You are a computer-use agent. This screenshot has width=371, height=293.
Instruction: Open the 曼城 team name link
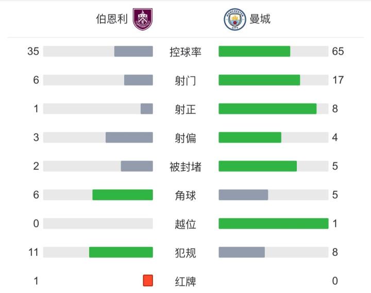[260, 20]
